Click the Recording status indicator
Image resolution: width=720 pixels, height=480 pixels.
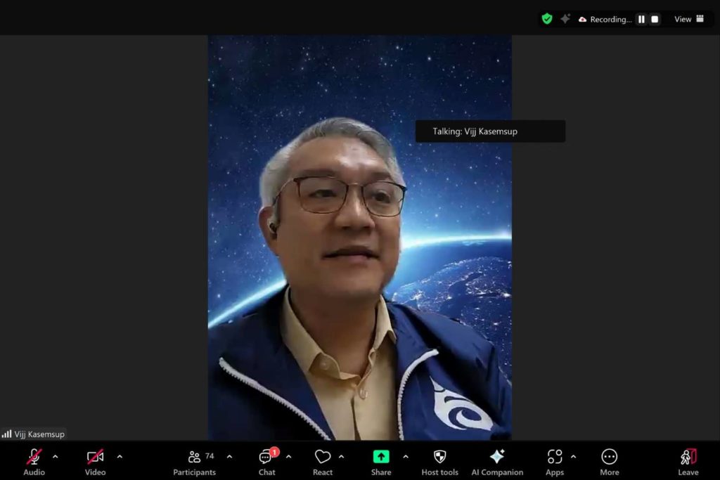click(605, 19)
